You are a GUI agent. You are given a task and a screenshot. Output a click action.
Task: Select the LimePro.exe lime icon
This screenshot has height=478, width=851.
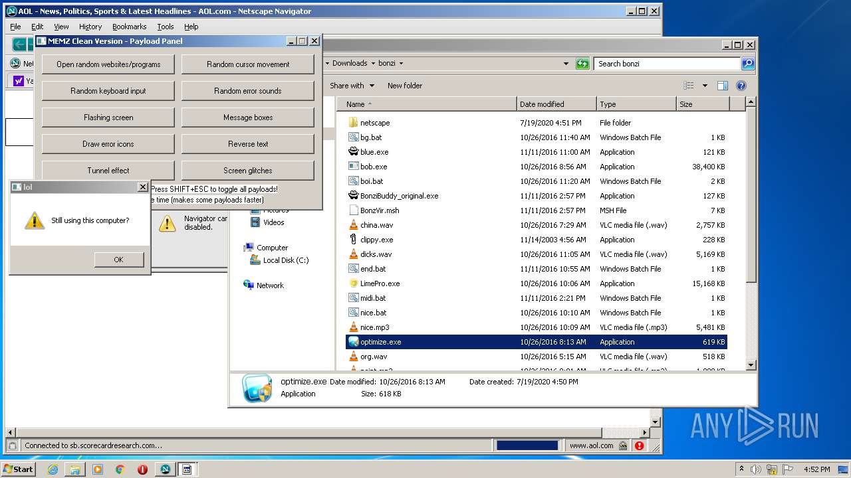coord(353,283)
